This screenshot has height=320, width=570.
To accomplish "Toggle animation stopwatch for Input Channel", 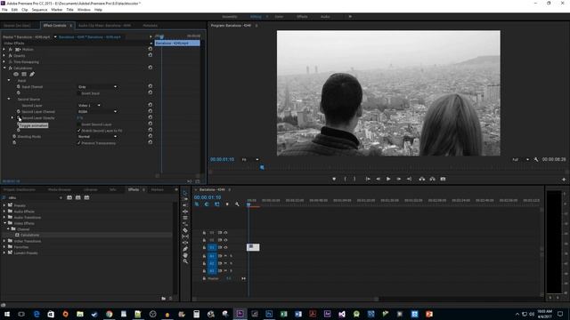I will click(x=19, y=87).
